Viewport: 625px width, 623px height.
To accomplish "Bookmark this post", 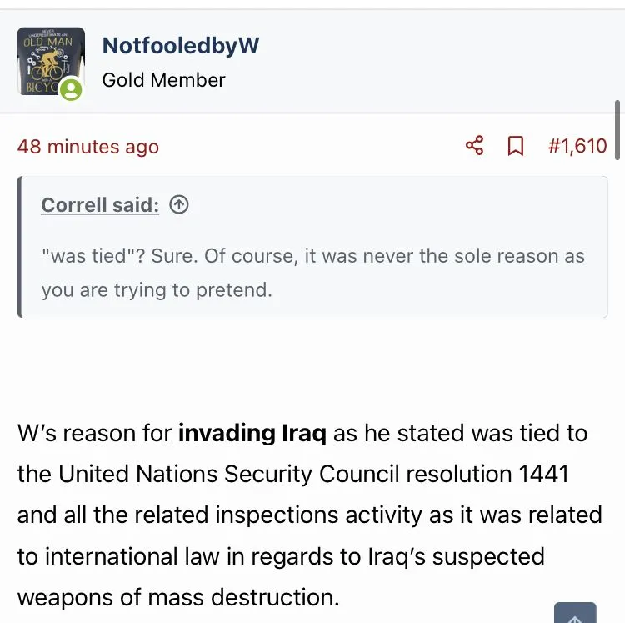I will click(x=516, y=146).
